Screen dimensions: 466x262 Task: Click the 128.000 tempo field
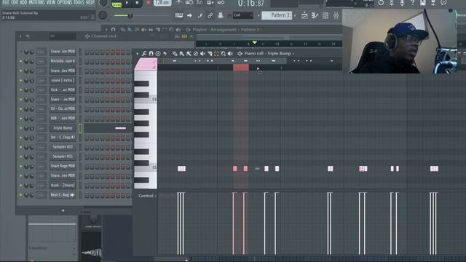pyautogui.click(x=162, y=3)
